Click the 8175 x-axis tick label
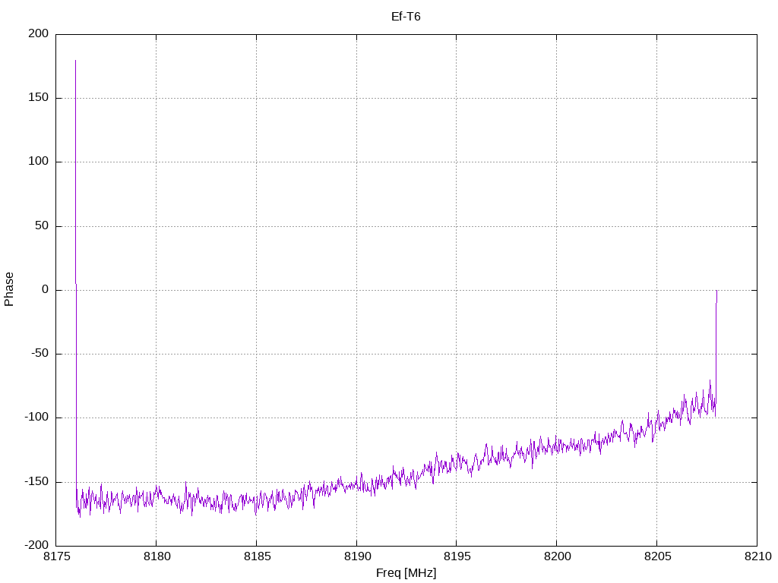Image resolution: width=778 pixels, height=583 pixels. coord(56,556)
